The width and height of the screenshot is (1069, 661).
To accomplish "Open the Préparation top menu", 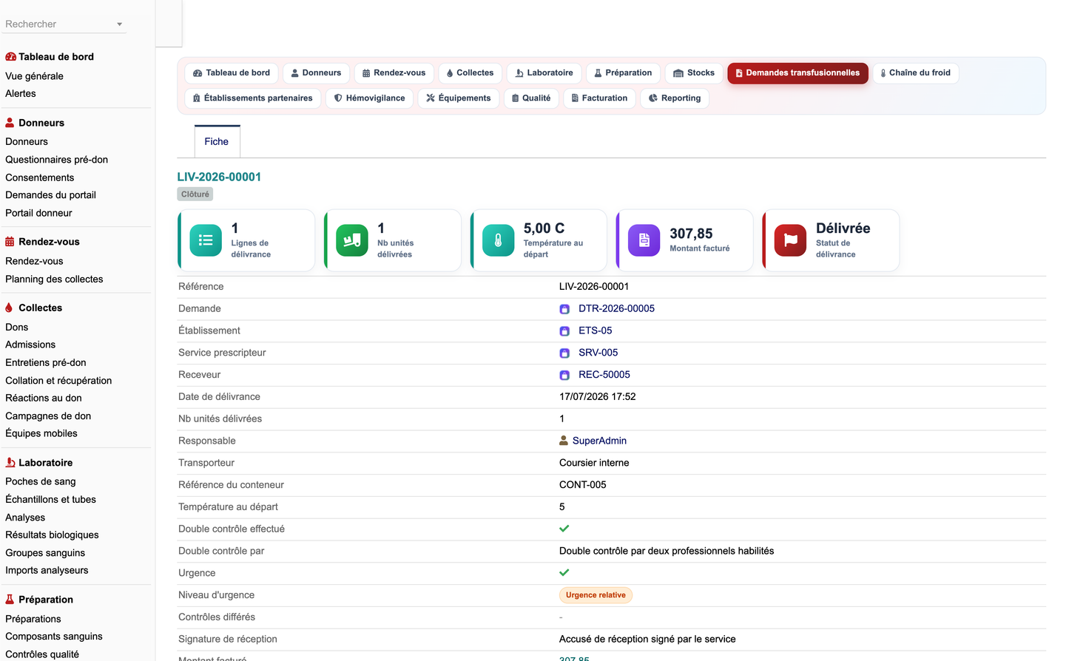I will click(623, 73).
